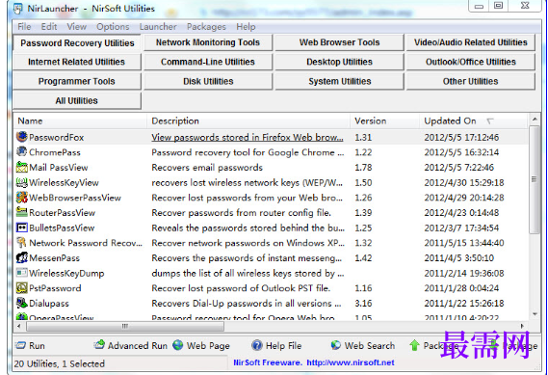Switch to Programmer Tools
The width and height of the screenshot is (548, 375).
(x=77, y=81)
